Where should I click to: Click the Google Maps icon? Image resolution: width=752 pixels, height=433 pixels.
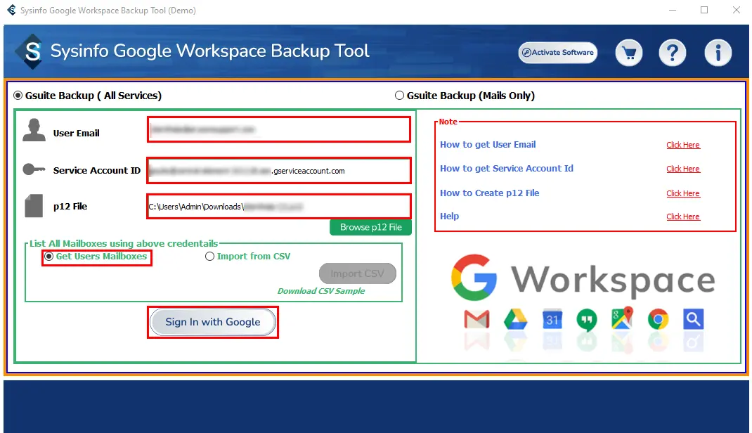tap(623, 320)
